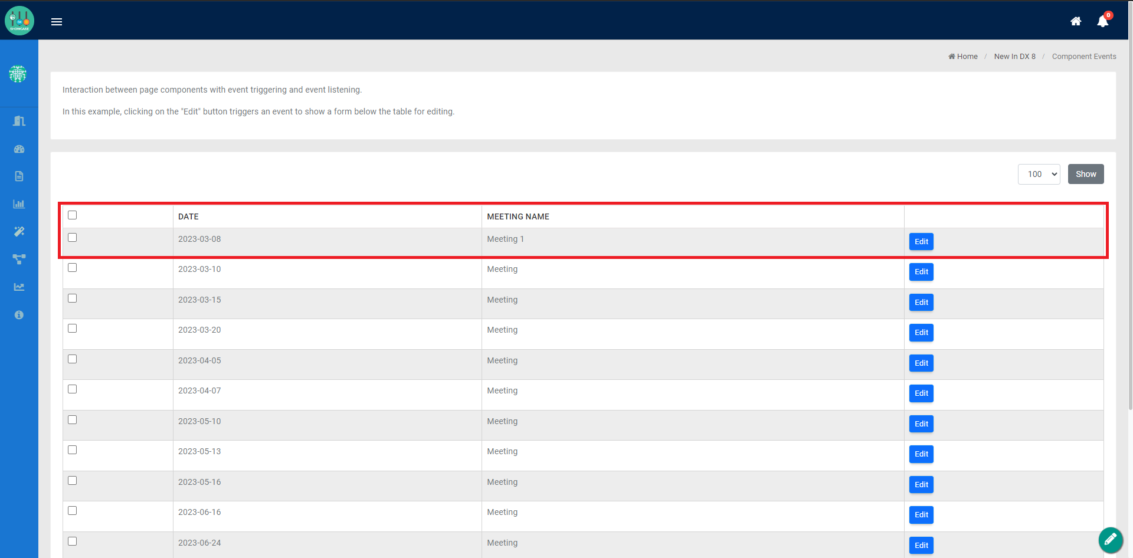Check the row dated 2023-03-10
Screen dimensions: 1133x558
[x=73, y=268]
